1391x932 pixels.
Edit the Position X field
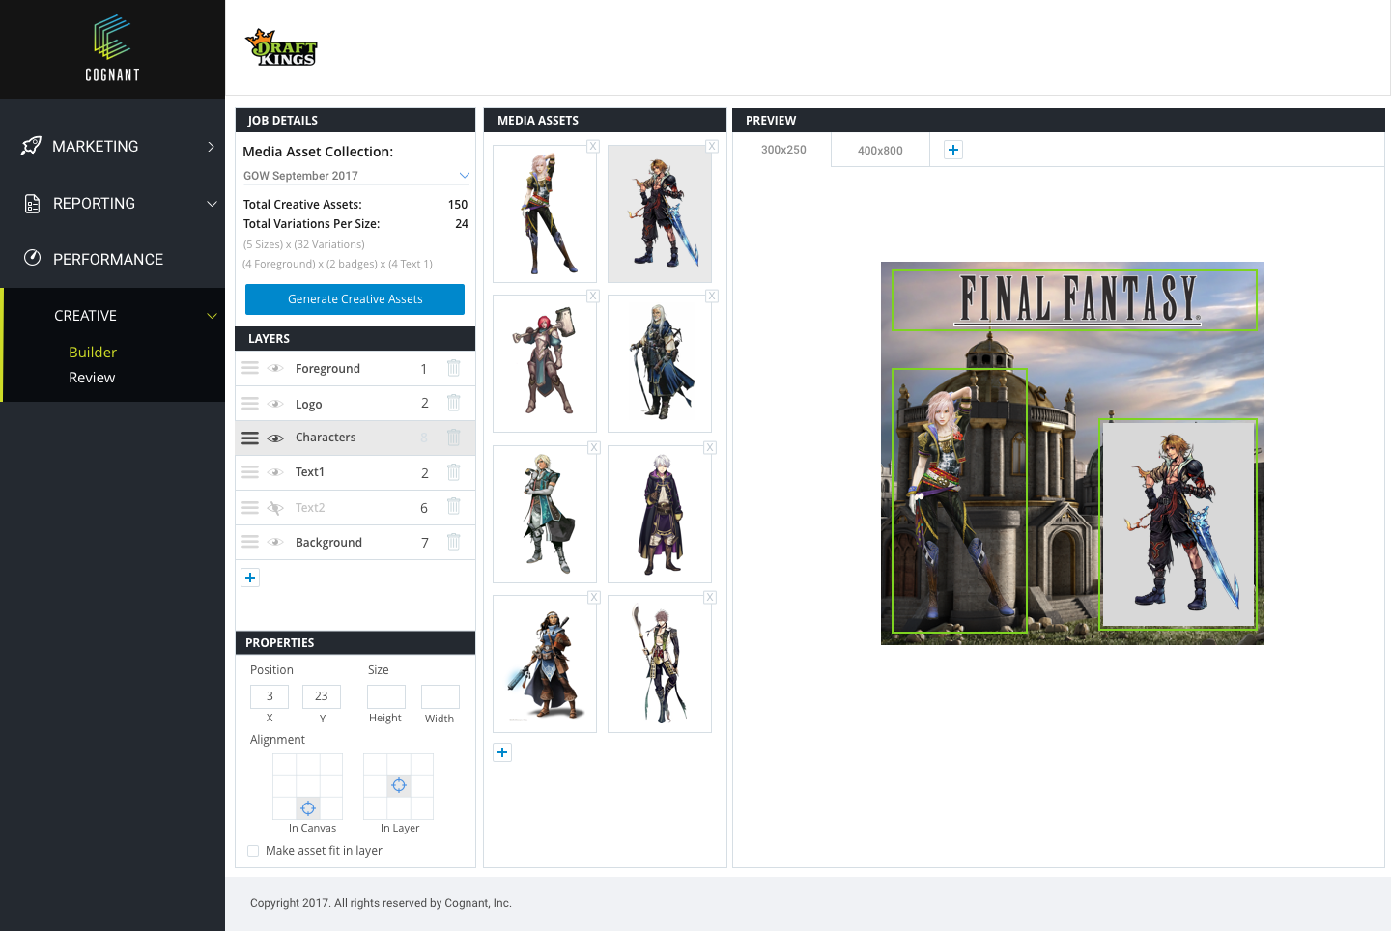270,696
